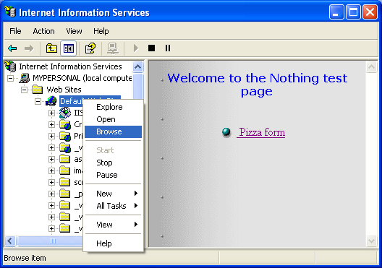Click the Add computer to list icon
This screenshot has width=382, height=268.
(x=113, y=48)
